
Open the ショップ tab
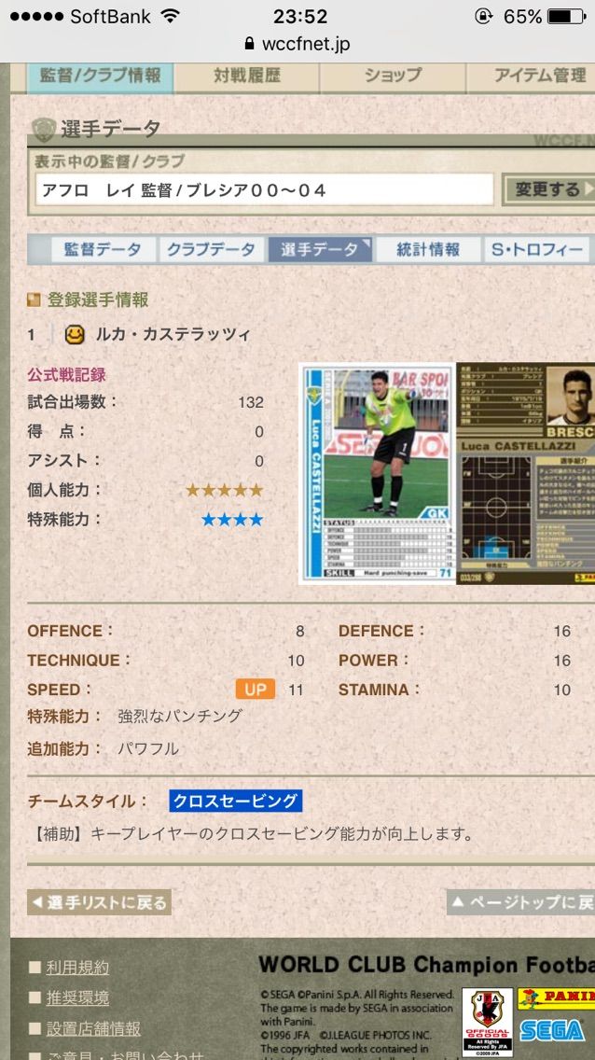tap(393, 77)
